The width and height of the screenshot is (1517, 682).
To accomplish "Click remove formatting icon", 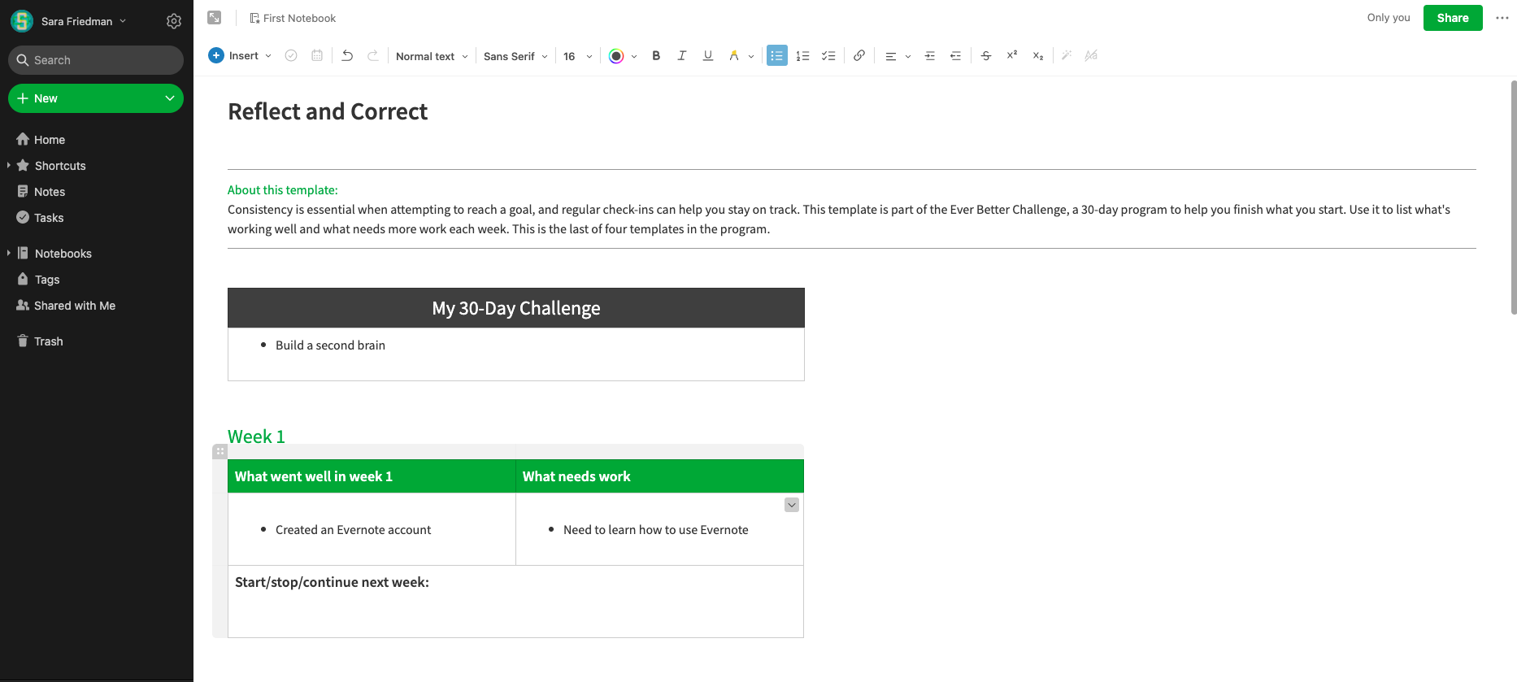I will [x=1091, y=55].
